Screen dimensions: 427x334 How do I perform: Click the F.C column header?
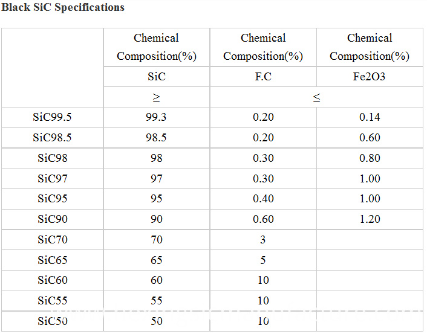tap(263, 77)
